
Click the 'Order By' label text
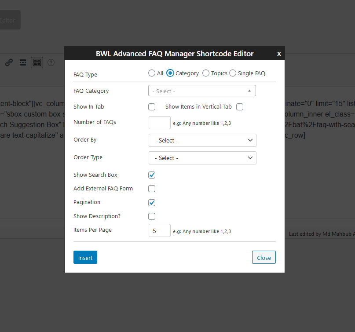85,140
